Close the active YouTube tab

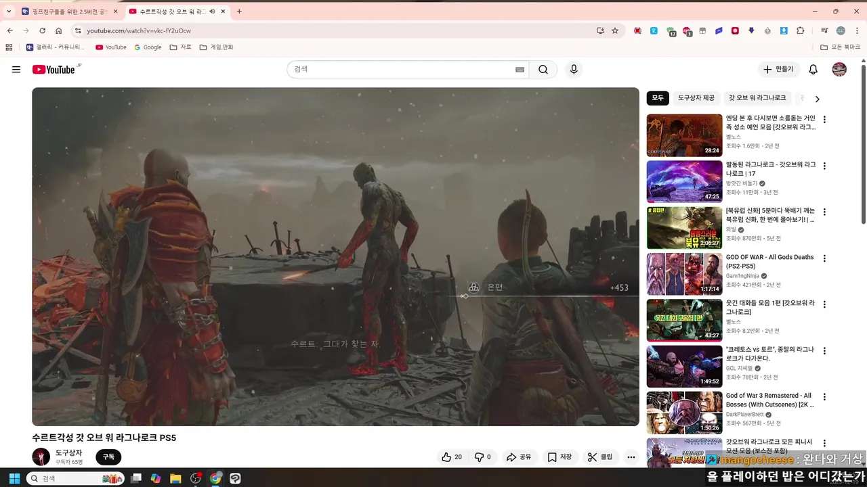223,11
